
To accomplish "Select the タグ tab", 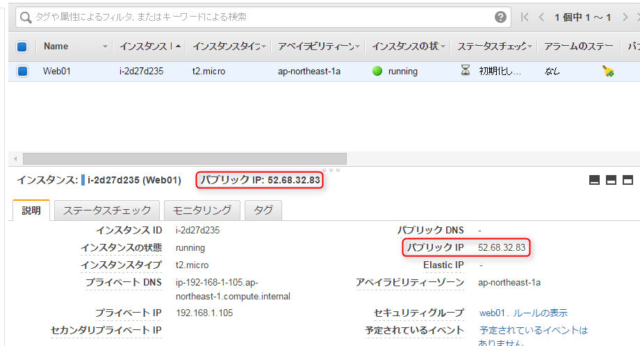I will 263,211.
